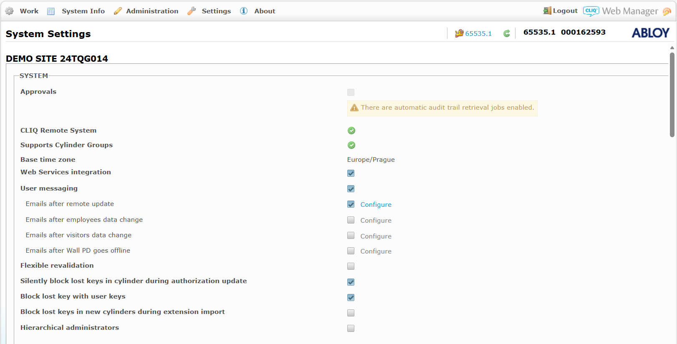677x344 pixels.
Task: Click the page's vertical scrollbar thumb
Action: 672,95
